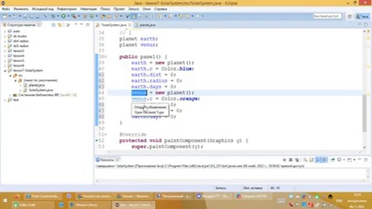Choose Открыть объявление in popup
372x209 pixels.
tap(150, 107)
